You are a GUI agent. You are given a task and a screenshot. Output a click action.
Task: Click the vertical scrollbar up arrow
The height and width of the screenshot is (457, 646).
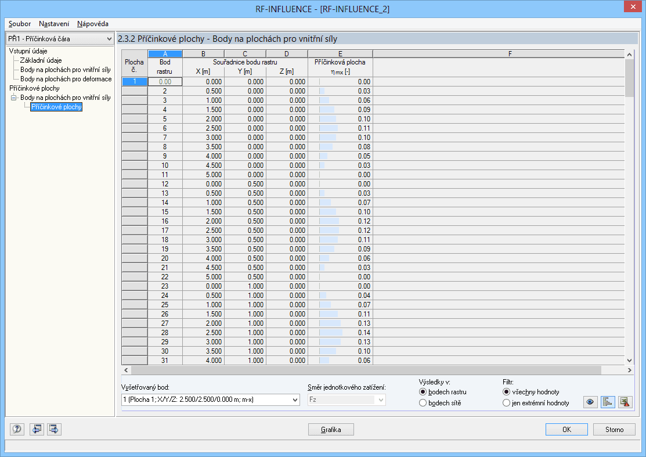point(629,55)
